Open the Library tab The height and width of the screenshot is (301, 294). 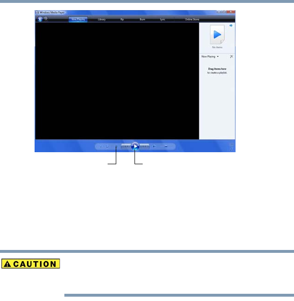coord(101,19)
